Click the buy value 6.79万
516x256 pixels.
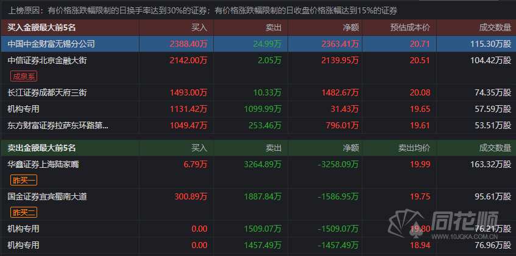point(196,164)
